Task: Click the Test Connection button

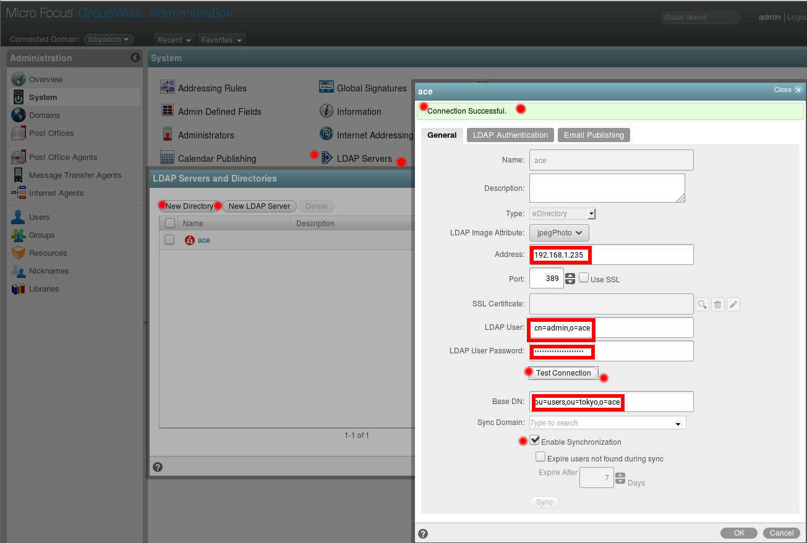Action: (563, 373)
